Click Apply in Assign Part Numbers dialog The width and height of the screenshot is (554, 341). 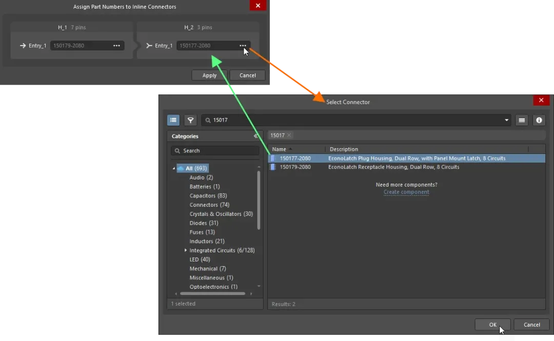click(x=209, y=75)
